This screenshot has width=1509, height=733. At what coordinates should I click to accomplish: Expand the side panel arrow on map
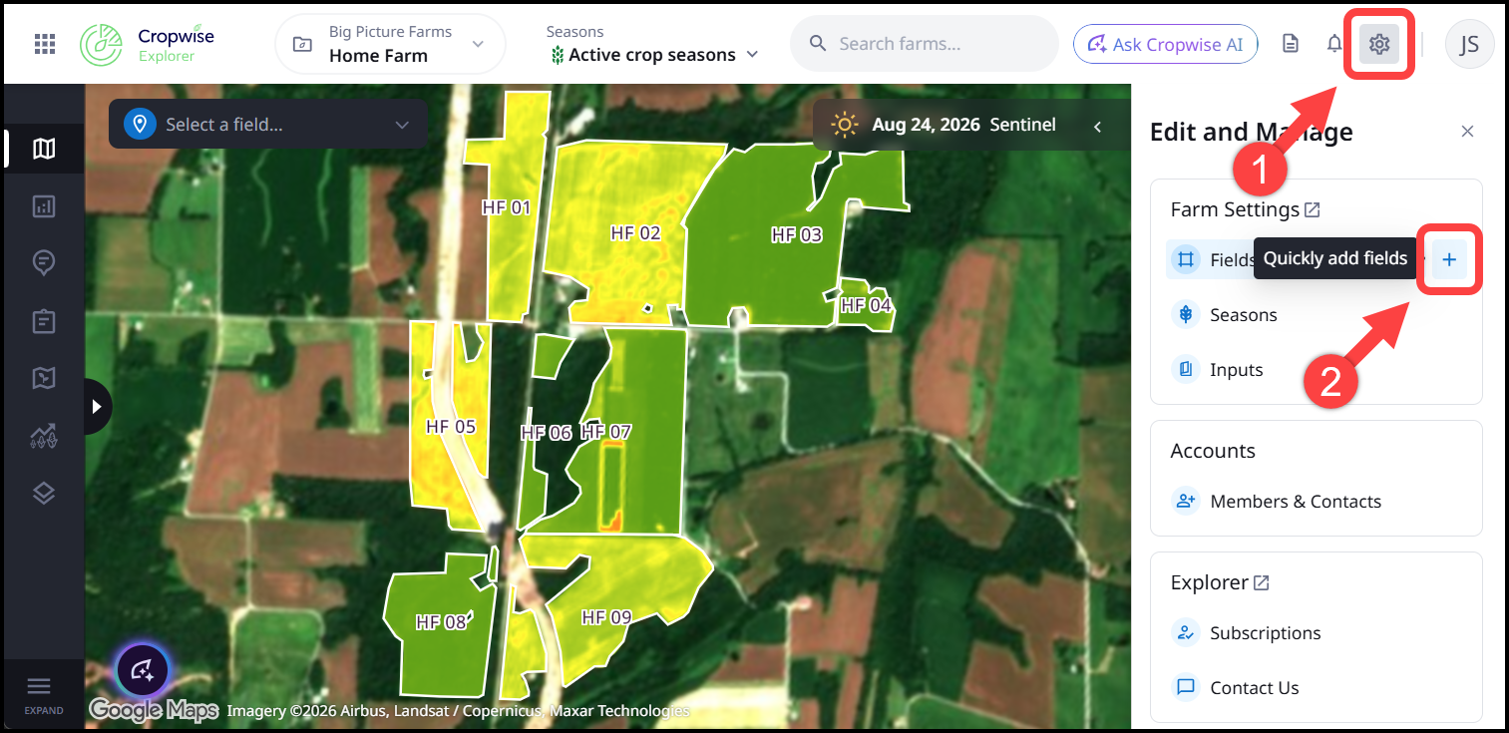tap(97, 406)
